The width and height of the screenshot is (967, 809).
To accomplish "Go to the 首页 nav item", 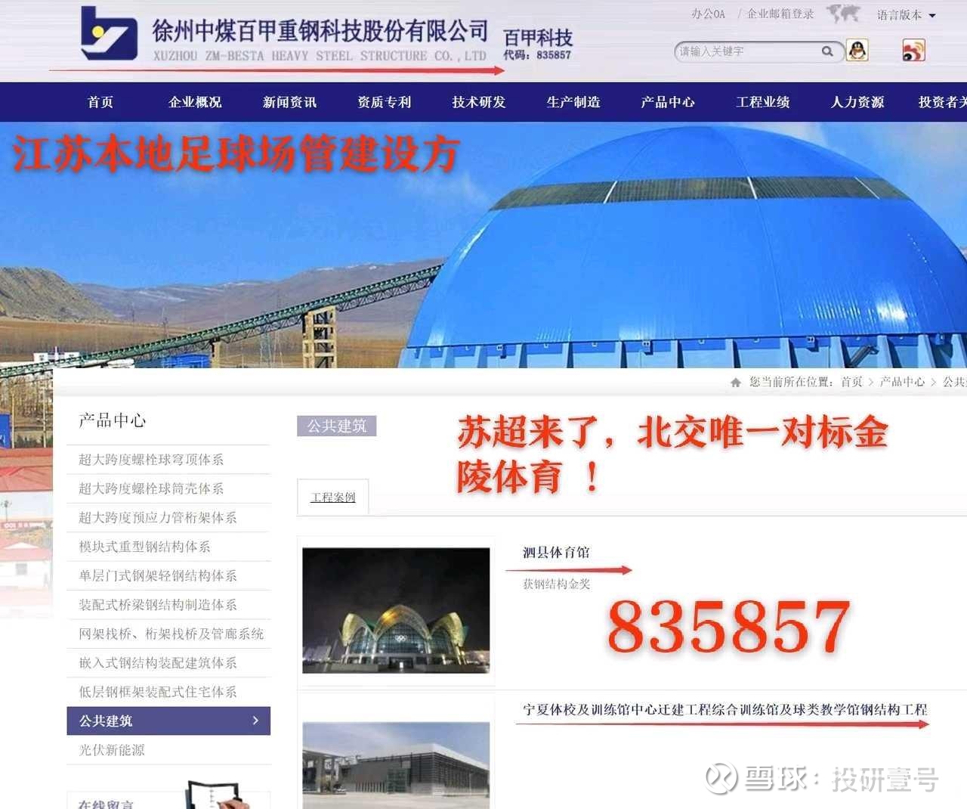I will [x=100, y=102].
